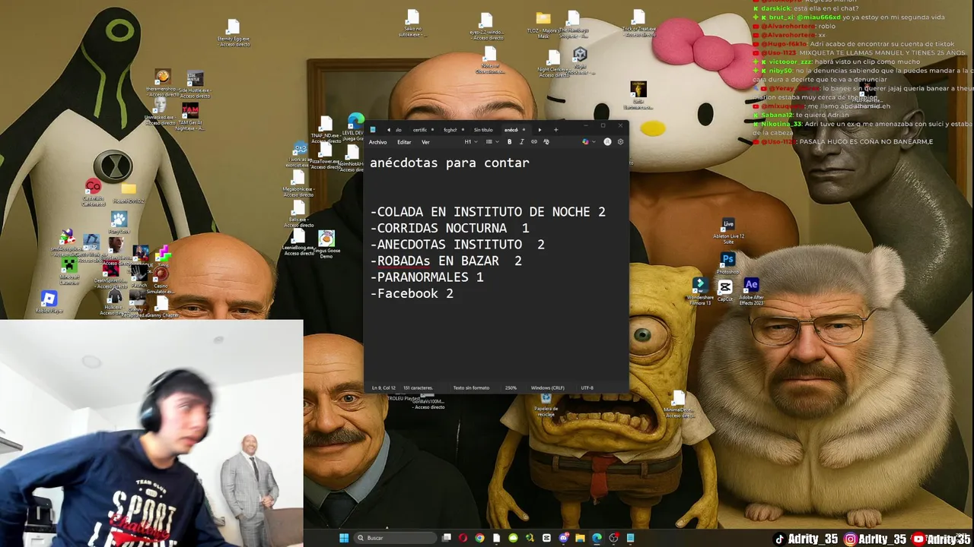Open Eternity Egg.exe desktop shortcut
Image resolution: width=974 pixels, height=547 pixels.
click(233, 33)
